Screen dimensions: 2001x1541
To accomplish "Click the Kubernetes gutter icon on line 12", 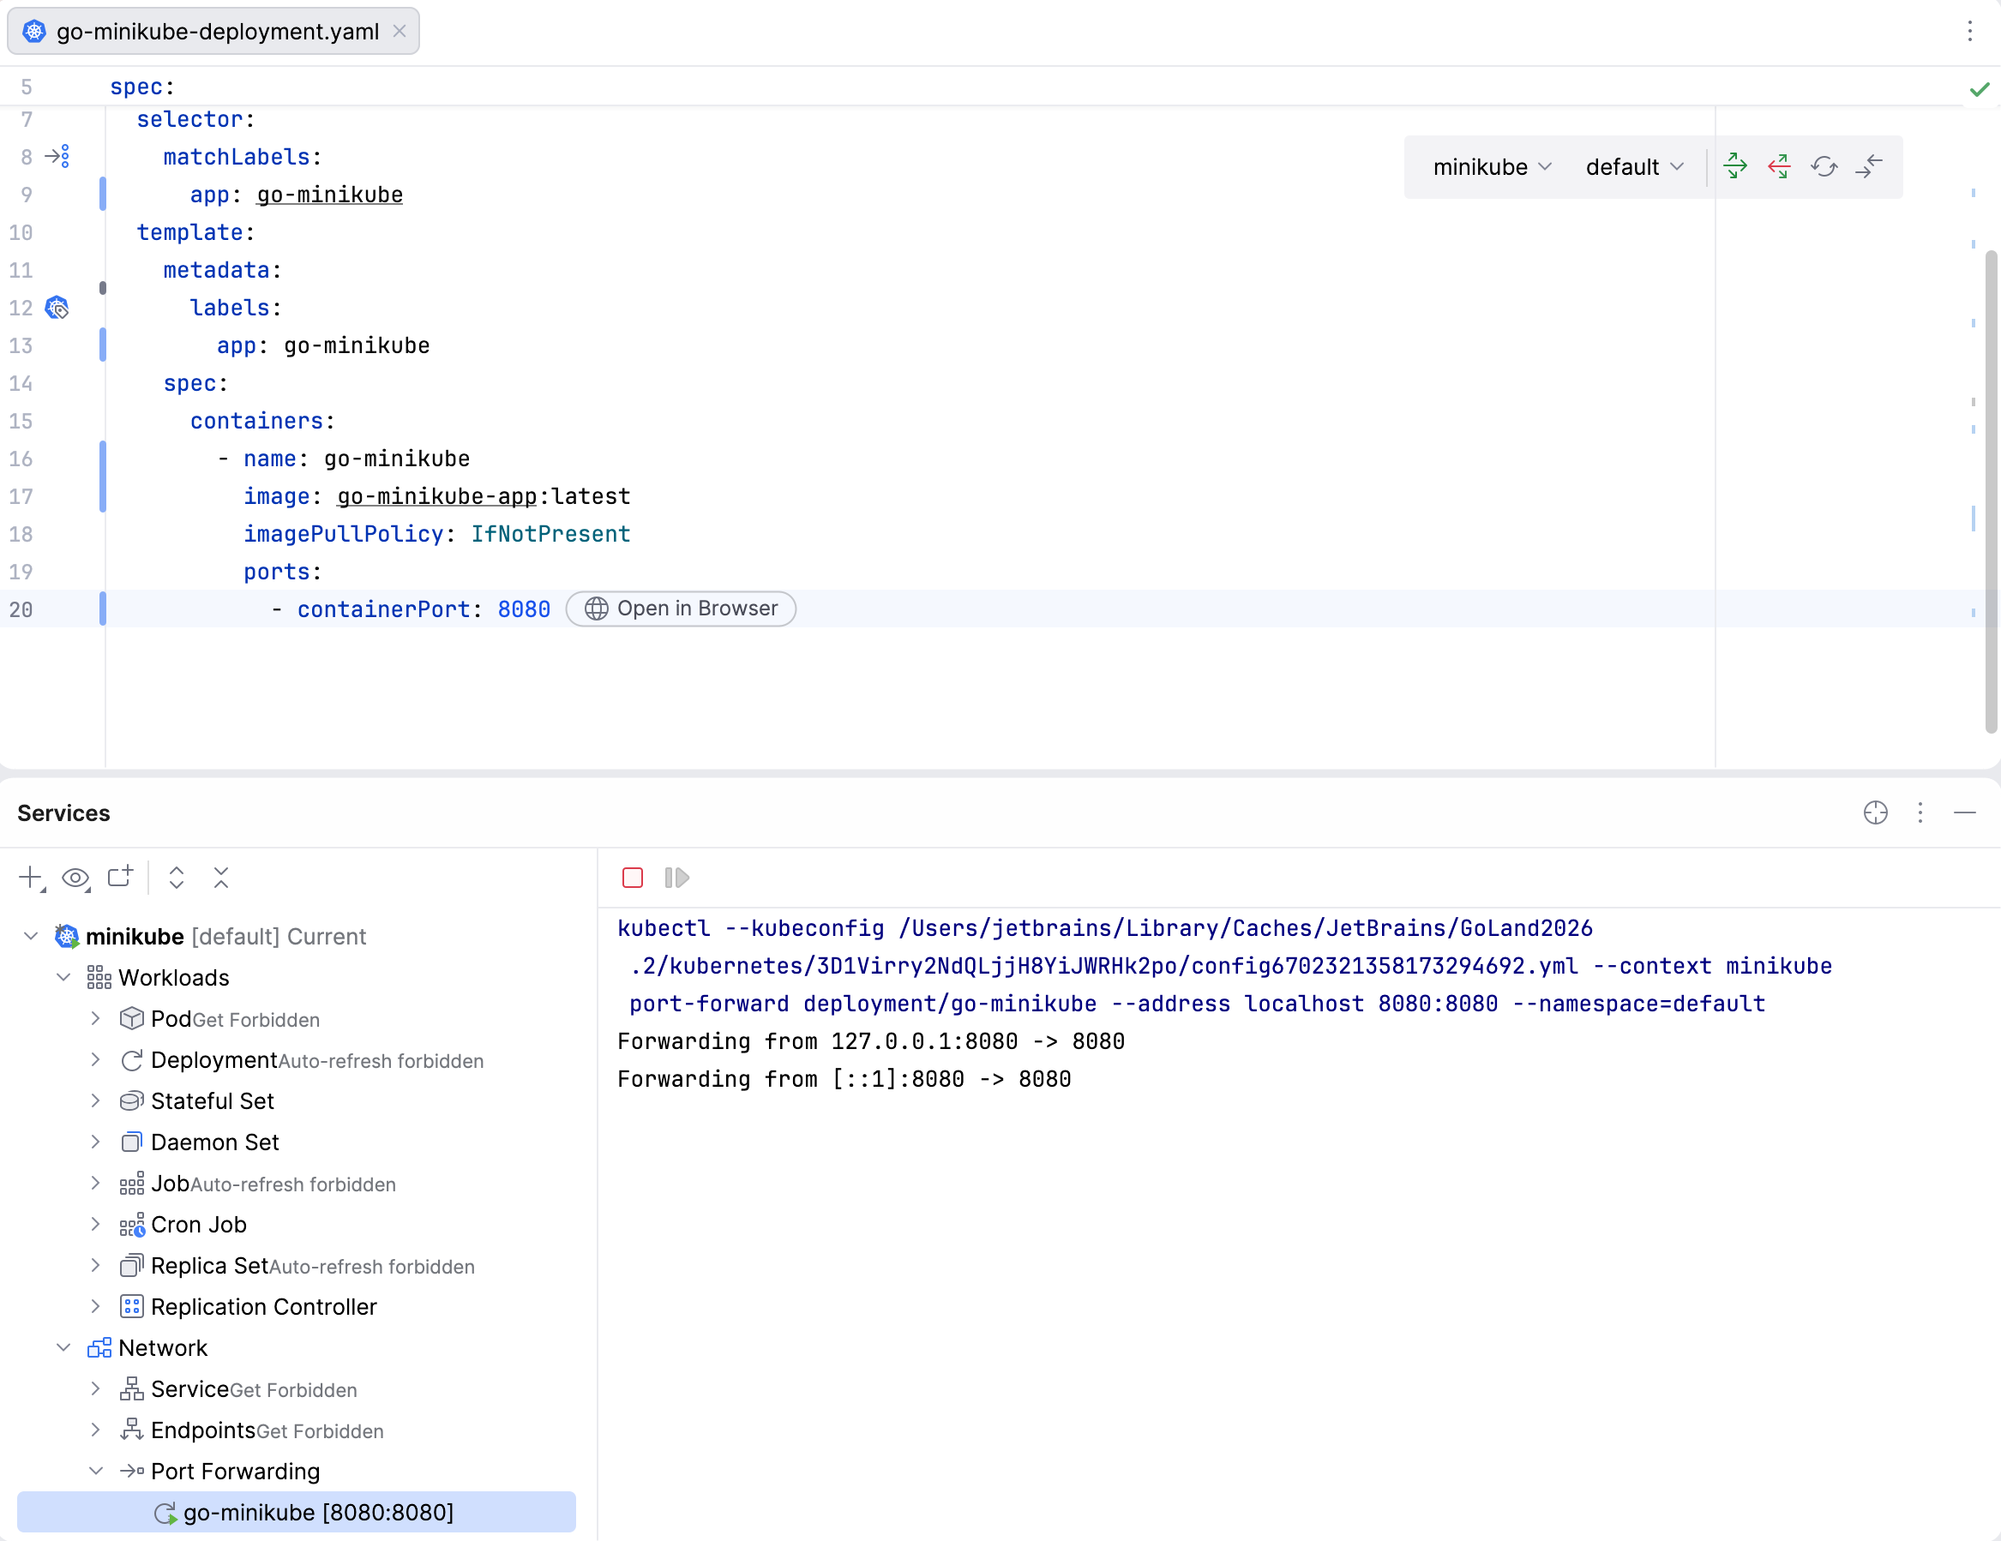I will [x=57, y=308].
